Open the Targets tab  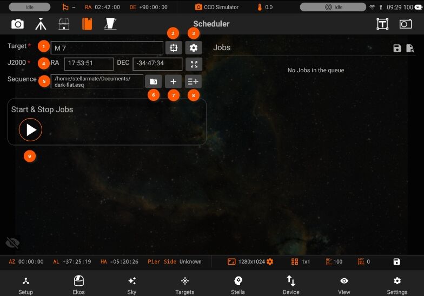[x=185, y=285]
